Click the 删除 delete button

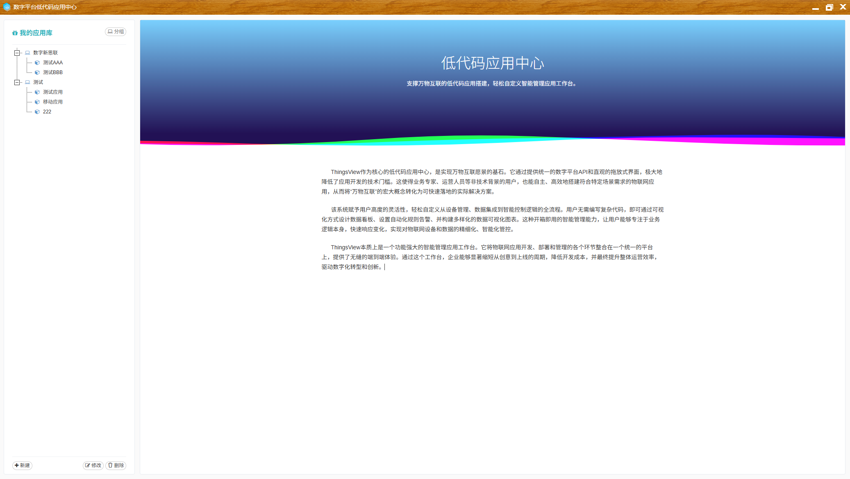(x=116, y=465)
